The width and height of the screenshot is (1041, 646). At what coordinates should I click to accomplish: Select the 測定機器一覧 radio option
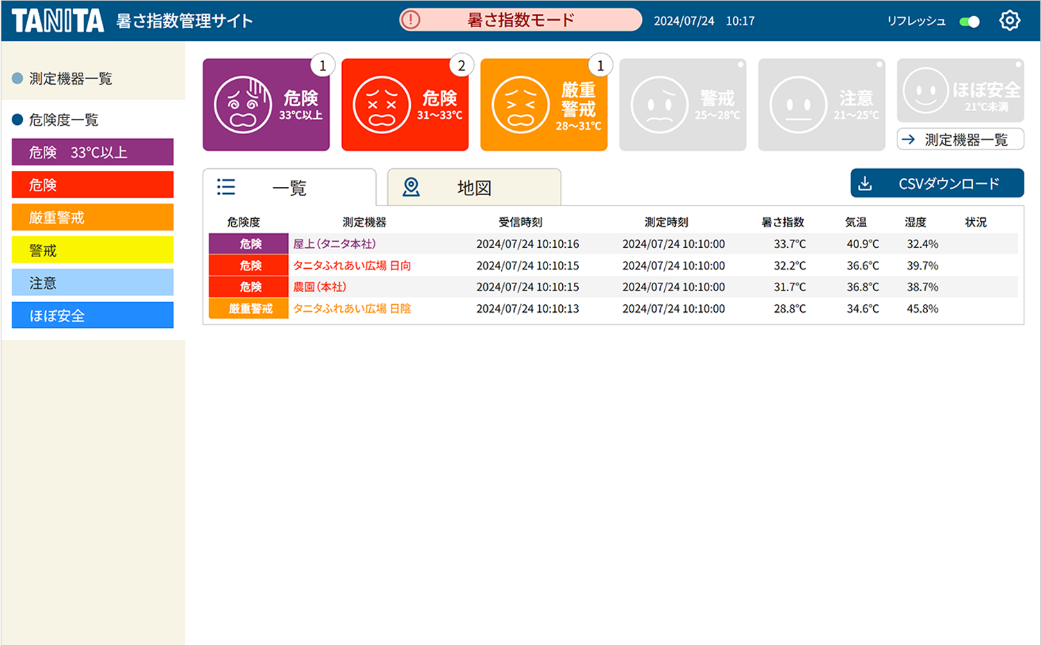click(16, 78)
